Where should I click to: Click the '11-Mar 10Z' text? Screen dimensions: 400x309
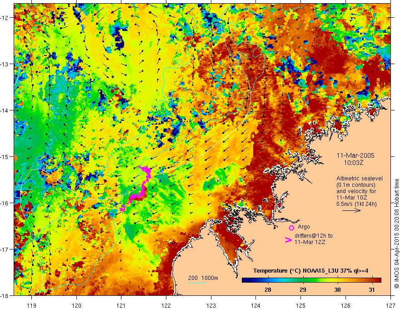click(351, 198)
